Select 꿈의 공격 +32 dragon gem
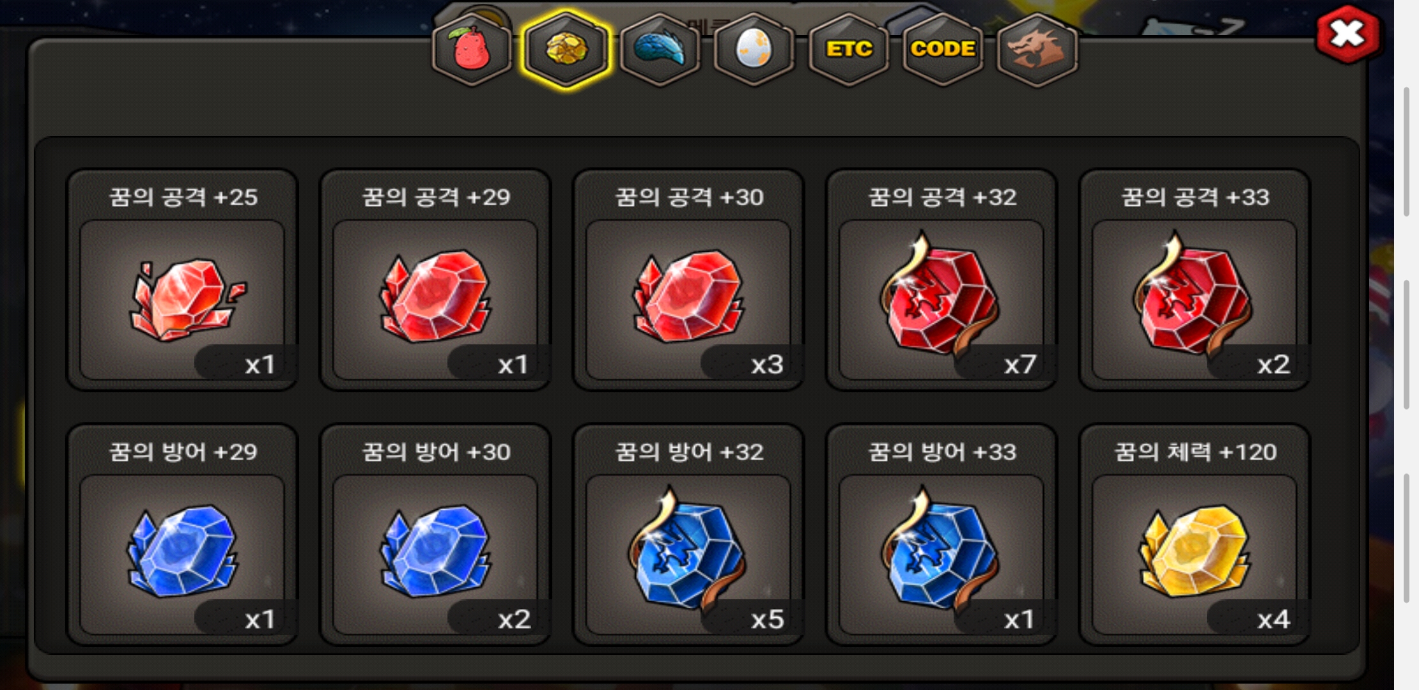This screenshot has width=1419, height=690. click(942, 280)
